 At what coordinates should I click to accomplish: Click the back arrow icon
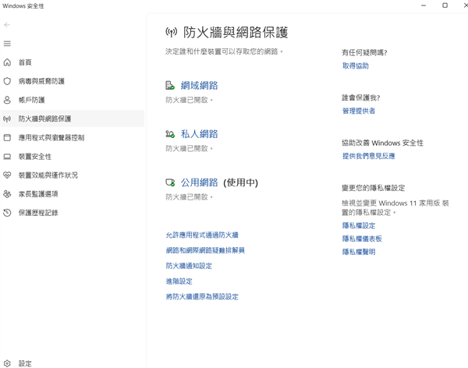(8, 25)
